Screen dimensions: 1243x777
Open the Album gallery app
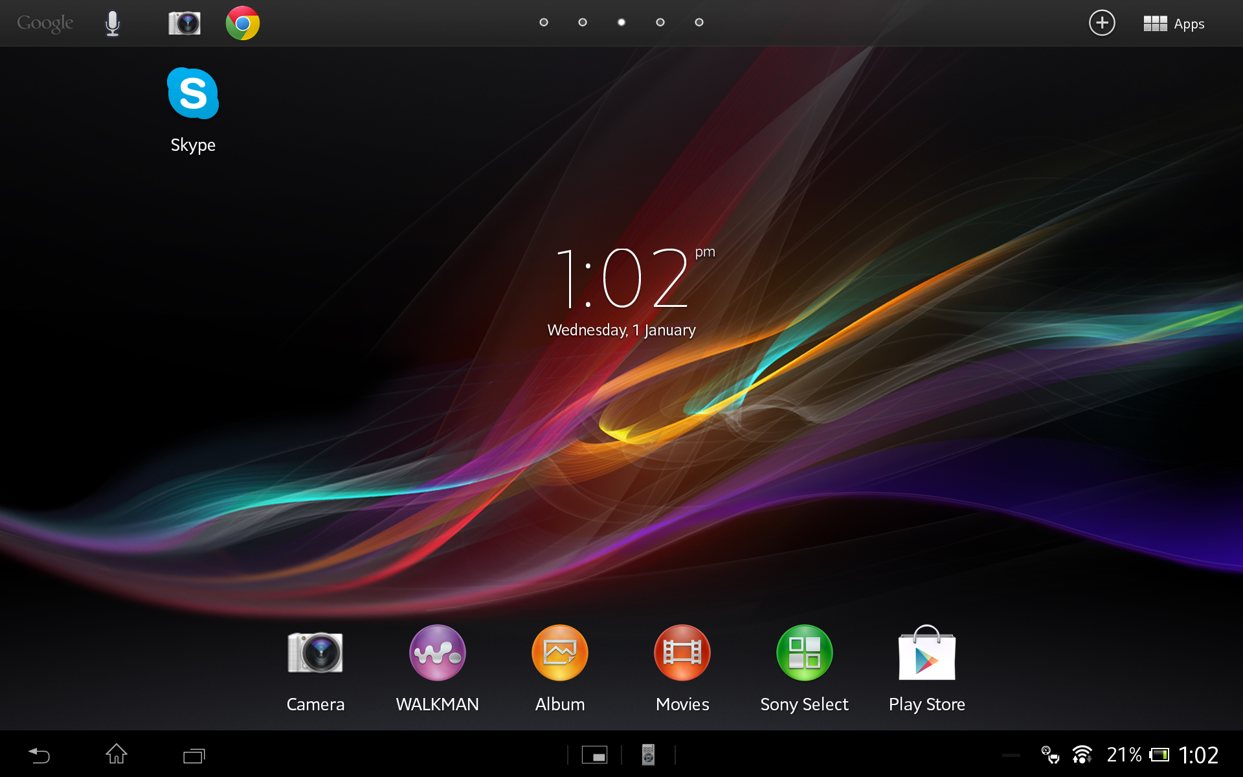[x=560, y=670]
